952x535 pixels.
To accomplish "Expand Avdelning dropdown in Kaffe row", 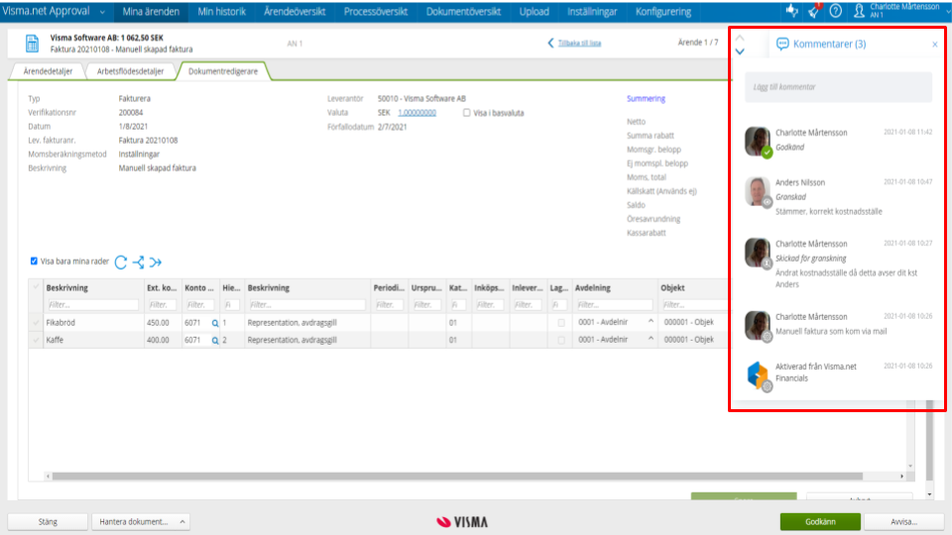I will click(651, 339).
